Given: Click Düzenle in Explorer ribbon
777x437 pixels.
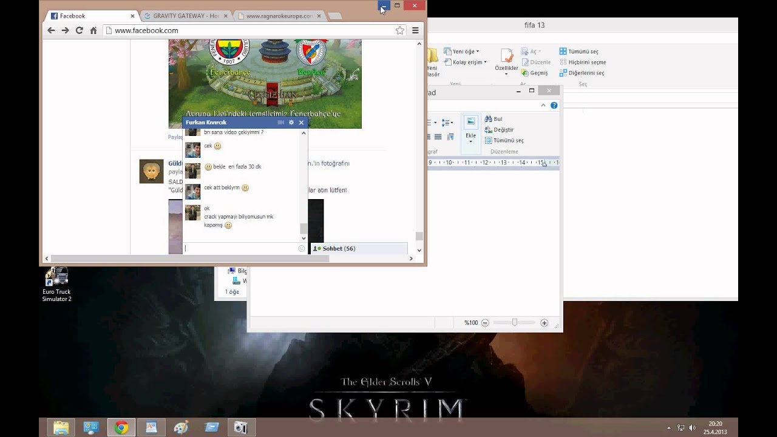Looking at the screenshot, I should tap(536, 63).
